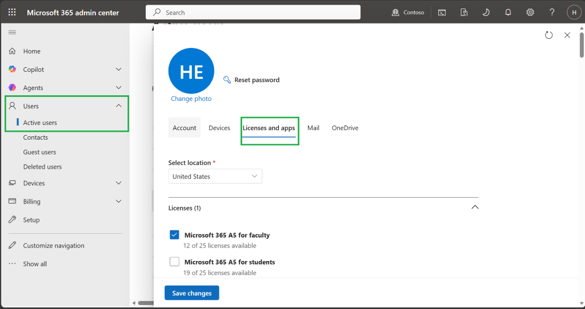Click the Search input field
The image size is (585, 309).
[x=253, y=13]
